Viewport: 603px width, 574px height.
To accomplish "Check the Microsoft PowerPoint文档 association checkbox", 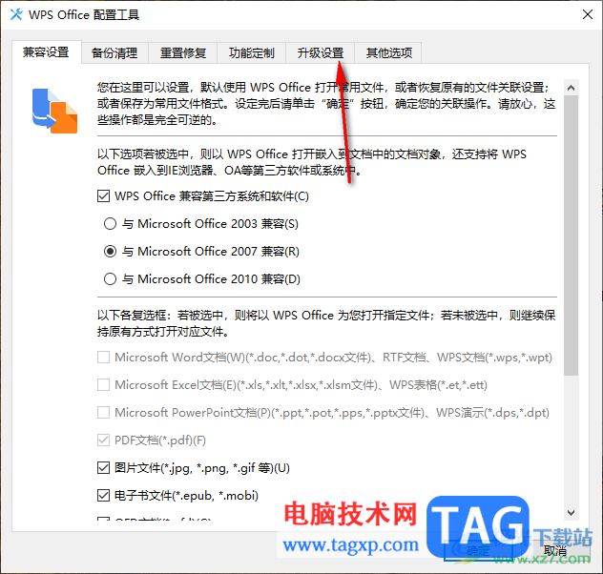I will [x=103, y=413].
